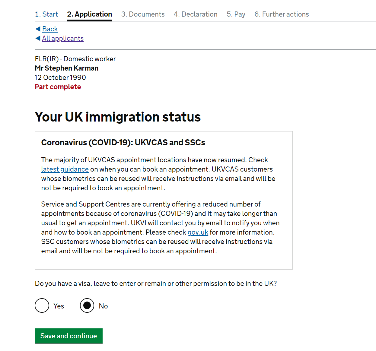Image resolution: width=376 pixels, height=351 pixels.
Task: Follow the gov.uk link
Action: pyautogui.click(x=198, y=232)
